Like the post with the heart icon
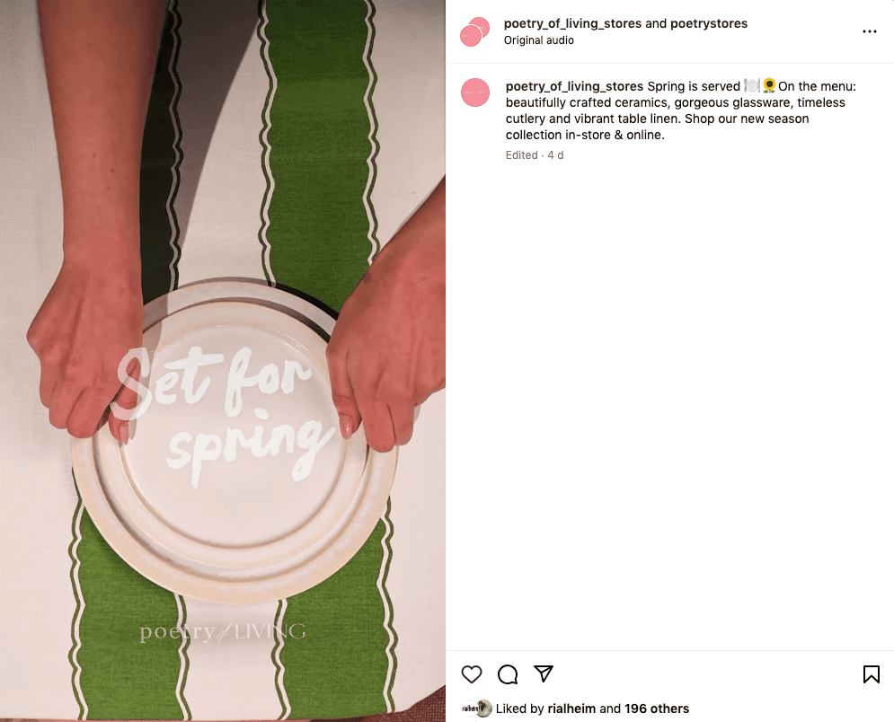This screenshot has width=894, height=722. [x=472, y=674]
